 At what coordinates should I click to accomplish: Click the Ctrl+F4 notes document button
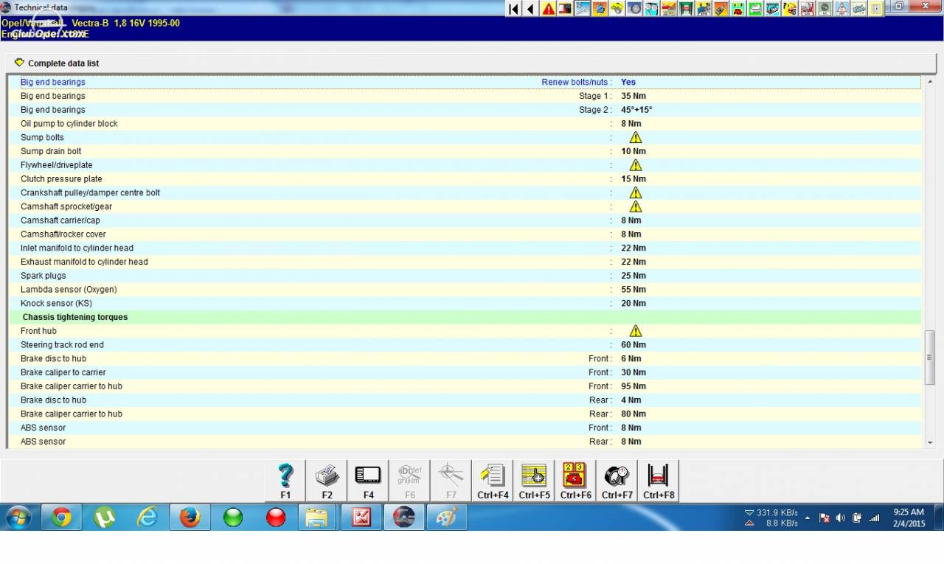[x=493, y=481]
